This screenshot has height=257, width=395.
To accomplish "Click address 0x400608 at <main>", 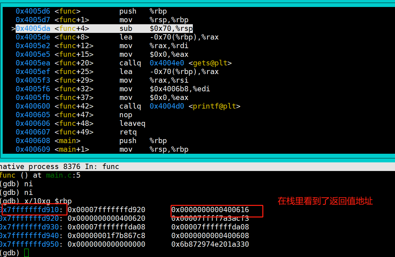I will (x=33, y=140).
